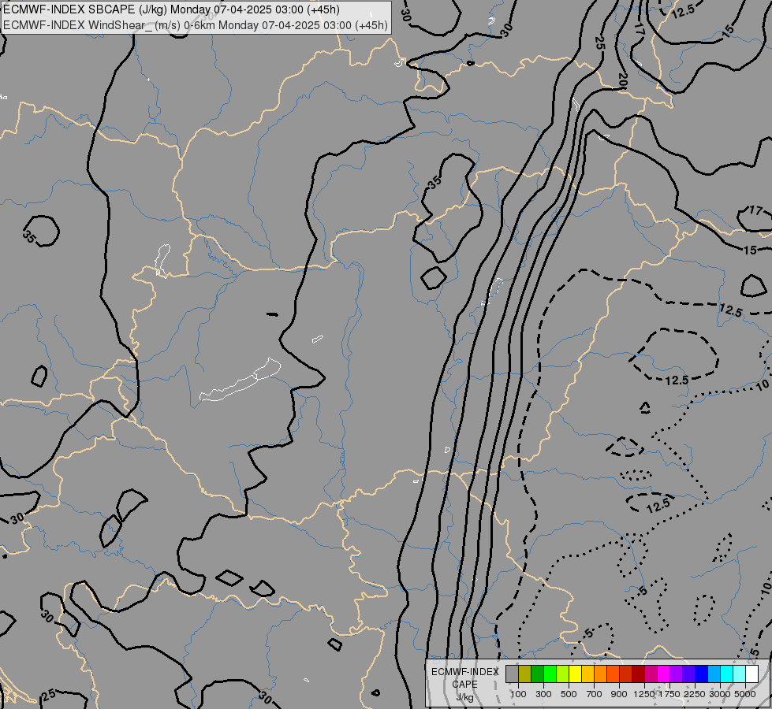Image resolution: width=772 pixels, height=709 pixels.
Task: Click the pale cyan swatch beside the white one
Action: (740, 674)
